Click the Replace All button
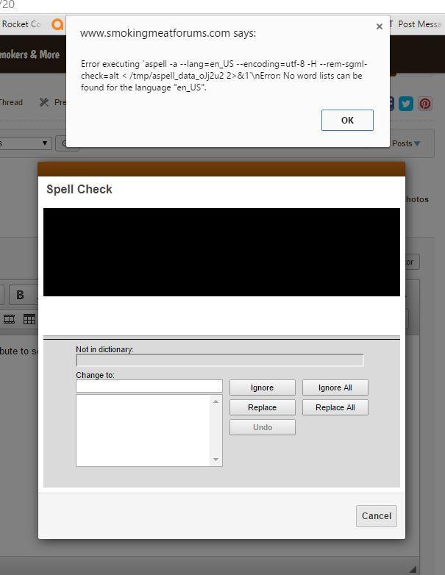Viewport: 445px width, 575px height. pyautogui.click(x=335, y=407)
